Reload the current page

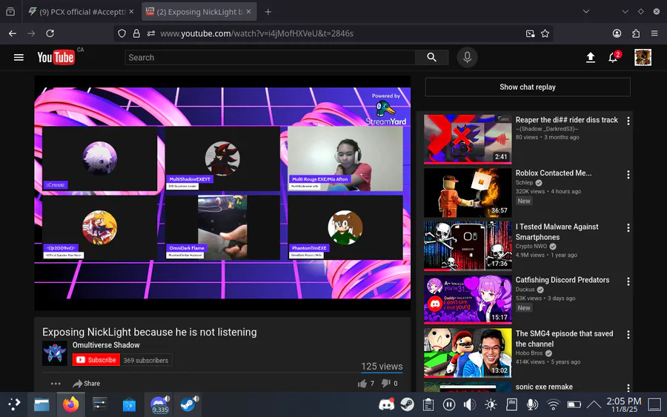tap(50, 33)
